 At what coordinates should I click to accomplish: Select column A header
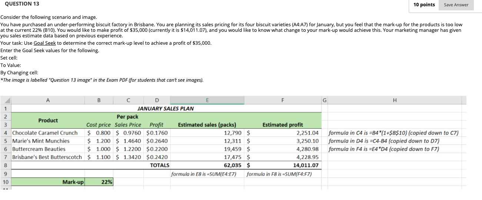[x=48, y=101]
